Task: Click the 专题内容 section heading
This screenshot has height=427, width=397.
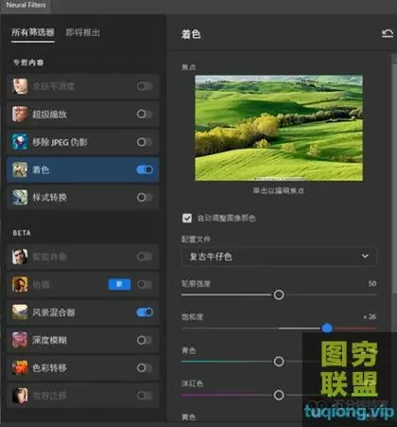Action: 28,62
